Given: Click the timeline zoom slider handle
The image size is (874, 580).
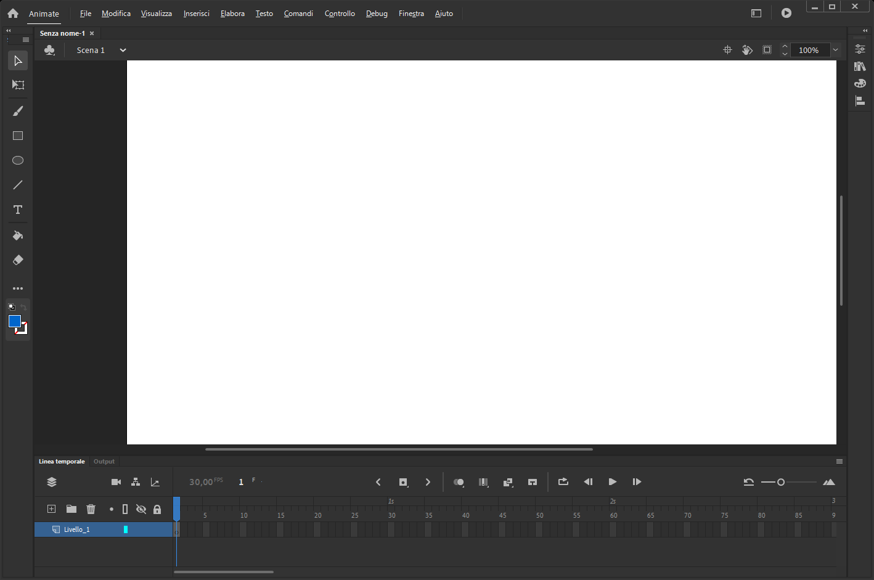Looking at the screenshot, I should pos(781,482).
